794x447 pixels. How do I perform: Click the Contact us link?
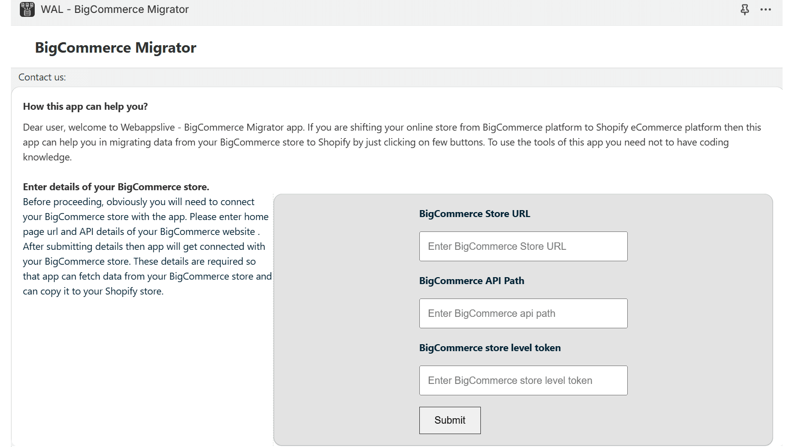coord(42,77)
